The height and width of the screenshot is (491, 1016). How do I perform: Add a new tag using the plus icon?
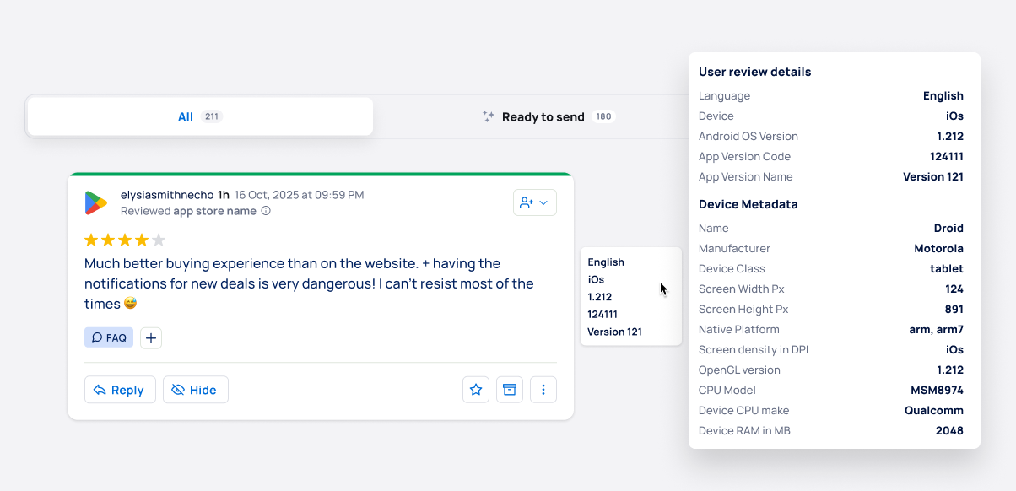150,337
